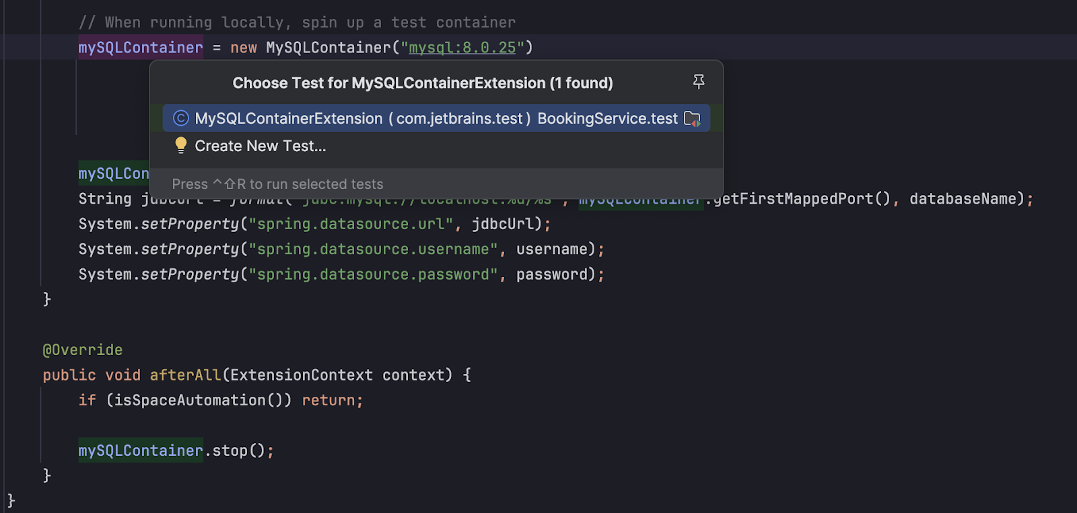The width and height of the screenshot is (1077, 513).
Task: Click the isSpaceAutomation() call
Action: (x=199, y=401)
